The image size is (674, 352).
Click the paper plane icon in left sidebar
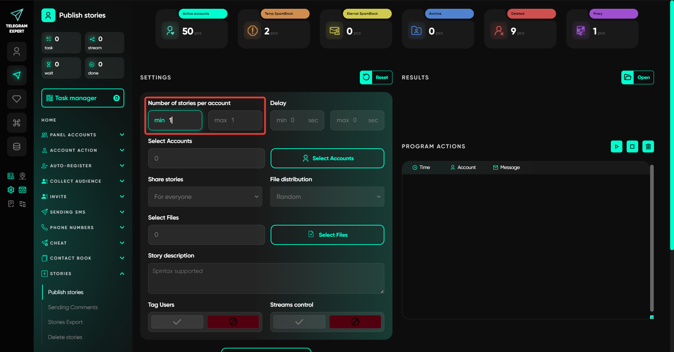(17, 75)
